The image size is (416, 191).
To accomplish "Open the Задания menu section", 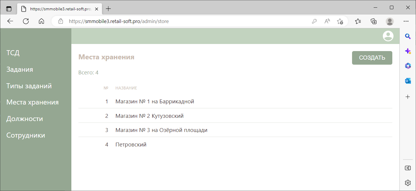I will [x=20, y=69].
